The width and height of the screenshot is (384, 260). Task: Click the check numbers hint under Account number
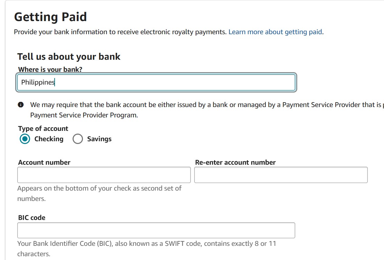[x=99, y=193]
